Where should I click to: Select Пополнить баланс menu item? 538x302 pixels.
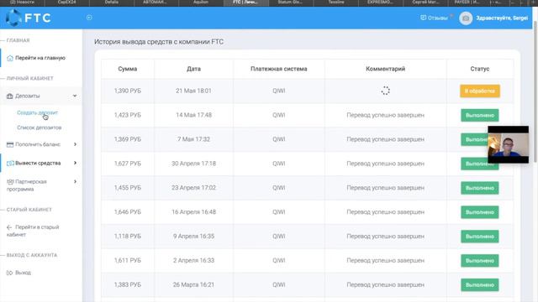pyautogui.click(x=38, y=144)
